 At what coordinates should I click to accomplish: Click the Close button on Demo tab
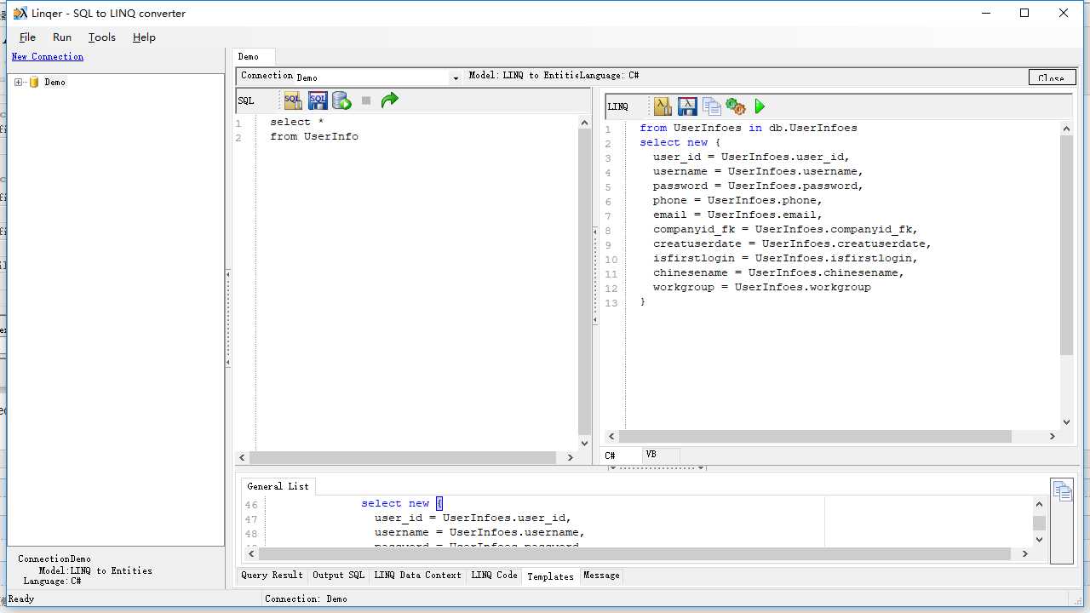click(x=1052, y=77)
